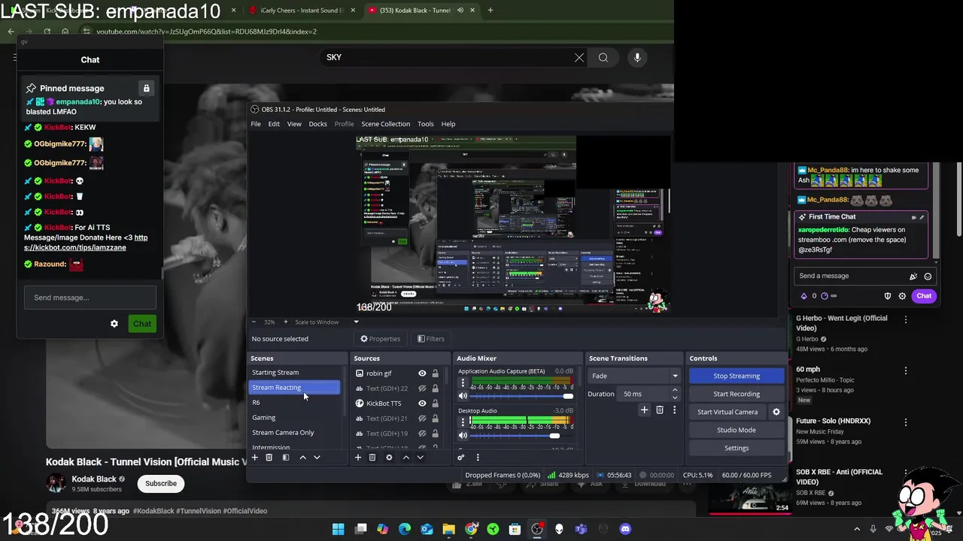Viewport: 963px width, 541px height.
Task: Open OBS Docks menu
Action: [x=317, y=124]
